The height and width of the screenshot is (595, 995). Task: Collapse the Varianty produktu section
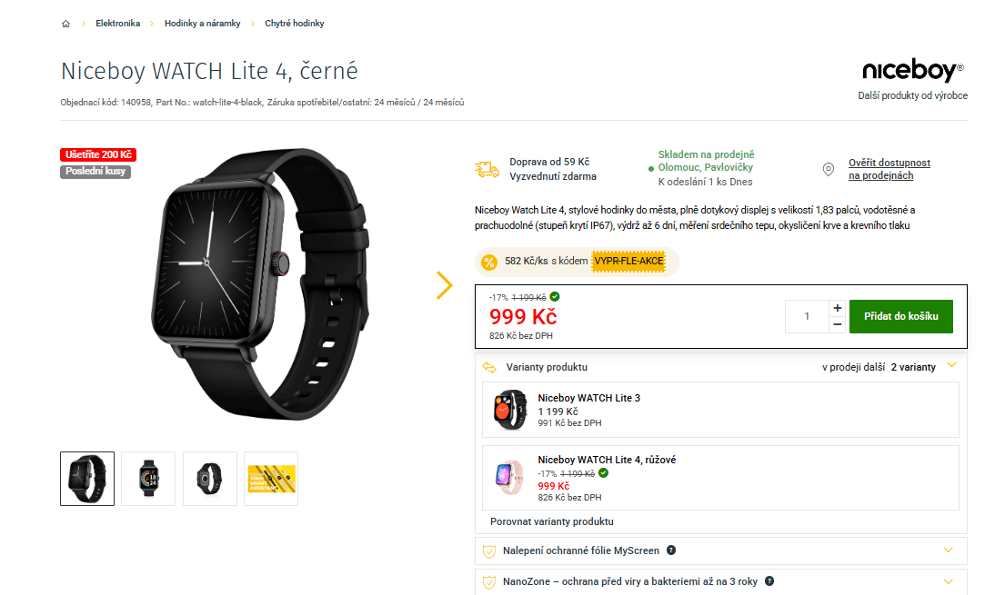(951, 366)
